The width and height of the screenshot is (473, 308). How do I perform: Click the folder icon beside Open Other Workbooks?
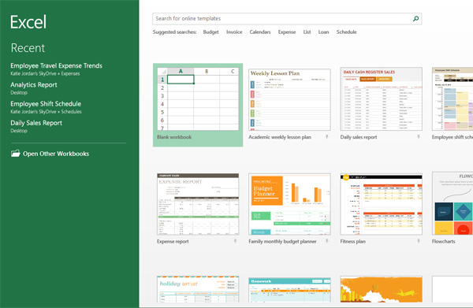16,154
